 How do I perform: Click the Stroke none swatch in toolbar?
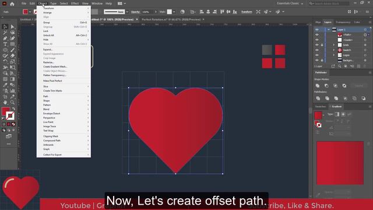point(10,116)
